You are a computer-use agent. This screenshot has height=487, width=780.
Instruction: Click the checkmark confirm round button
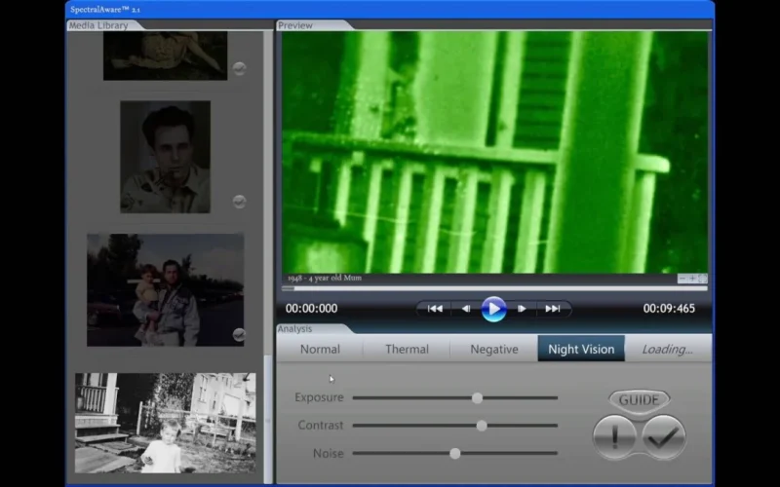click(664, 437)
